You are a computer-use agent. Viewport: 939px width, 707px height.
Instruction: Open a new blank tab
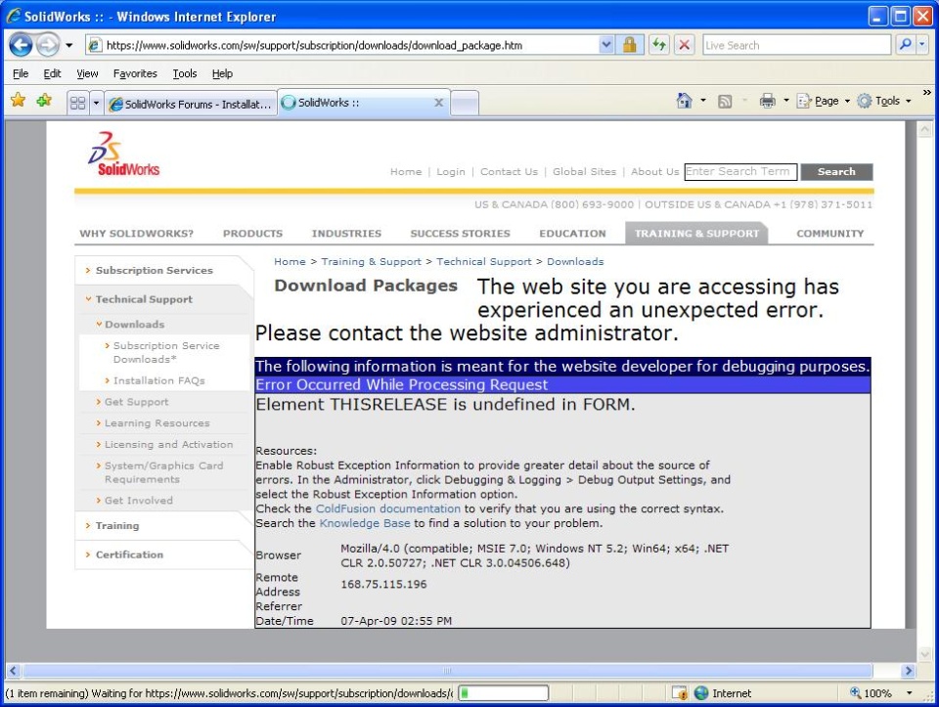(x=464, y=103)
